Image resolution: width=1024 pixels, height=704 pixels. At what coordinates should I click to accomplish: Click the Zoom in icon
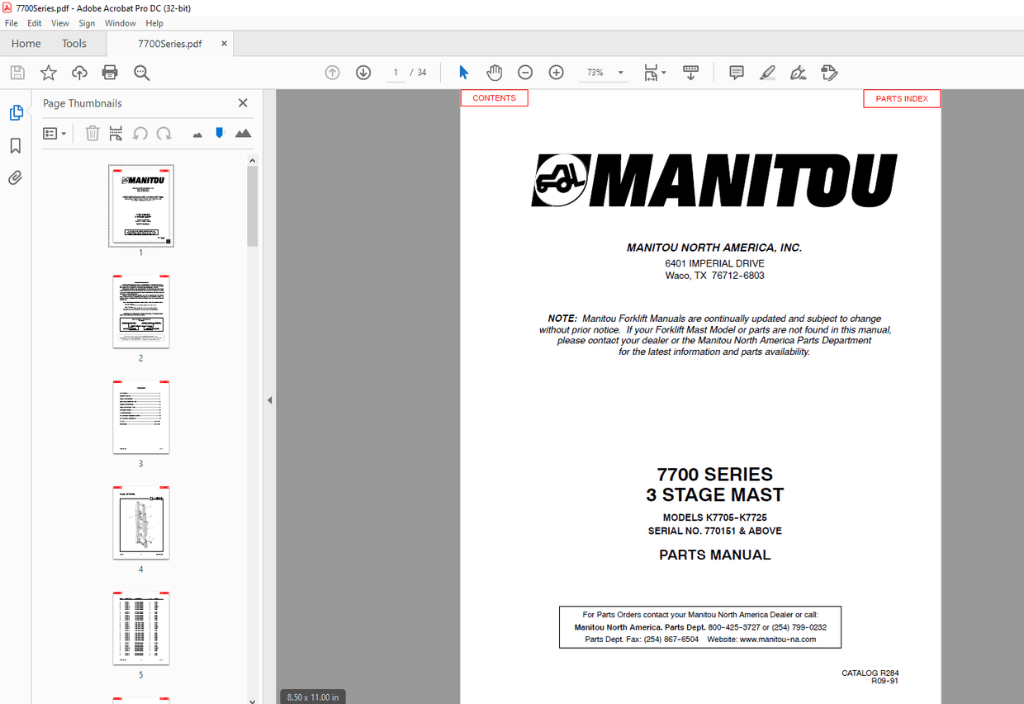pos(556,73)
